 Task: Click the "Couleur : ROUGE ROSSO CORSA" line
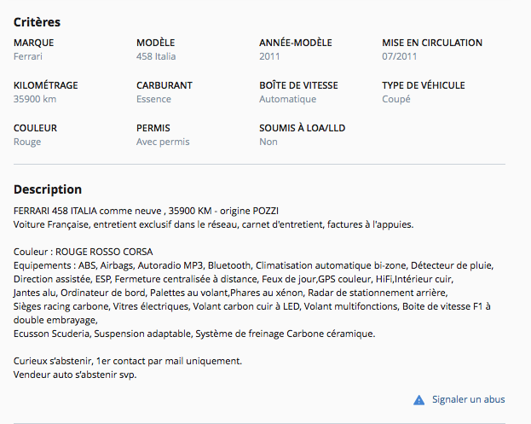(x=84, y=252)
